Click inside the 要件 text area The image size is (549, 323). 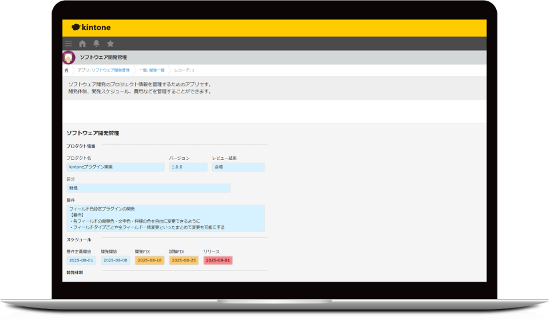[165, 219]
